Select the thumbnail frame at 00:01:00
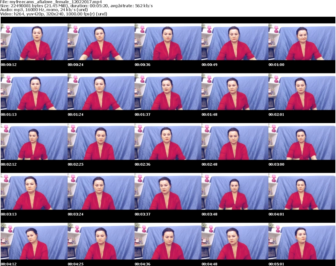This screenshot has width=336, height=266. pos(302,42)
